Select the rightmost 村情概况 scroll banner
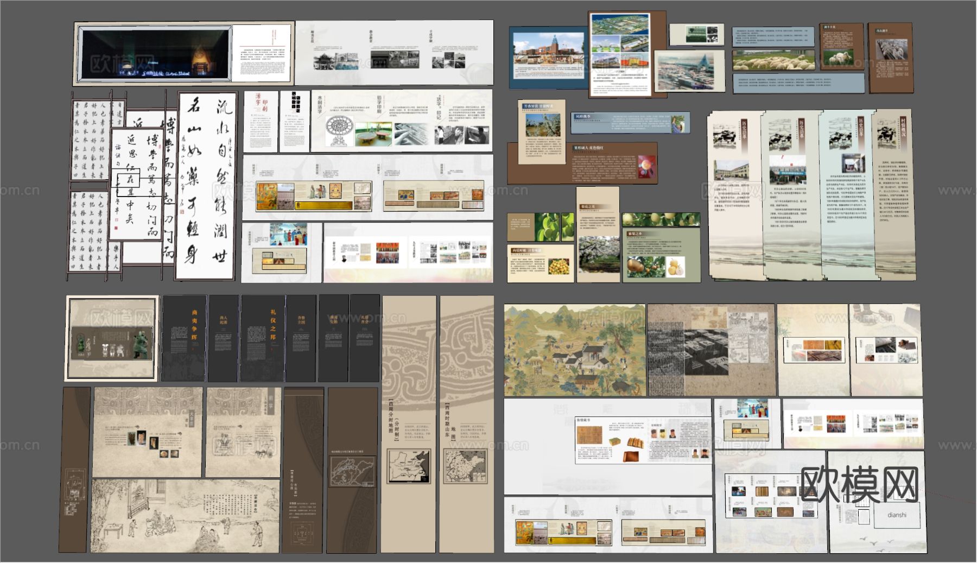 pos(894,195)
